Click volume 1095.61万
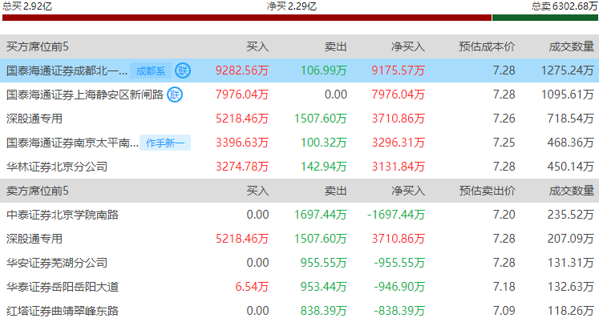599x318 pixels. (567, 95)
